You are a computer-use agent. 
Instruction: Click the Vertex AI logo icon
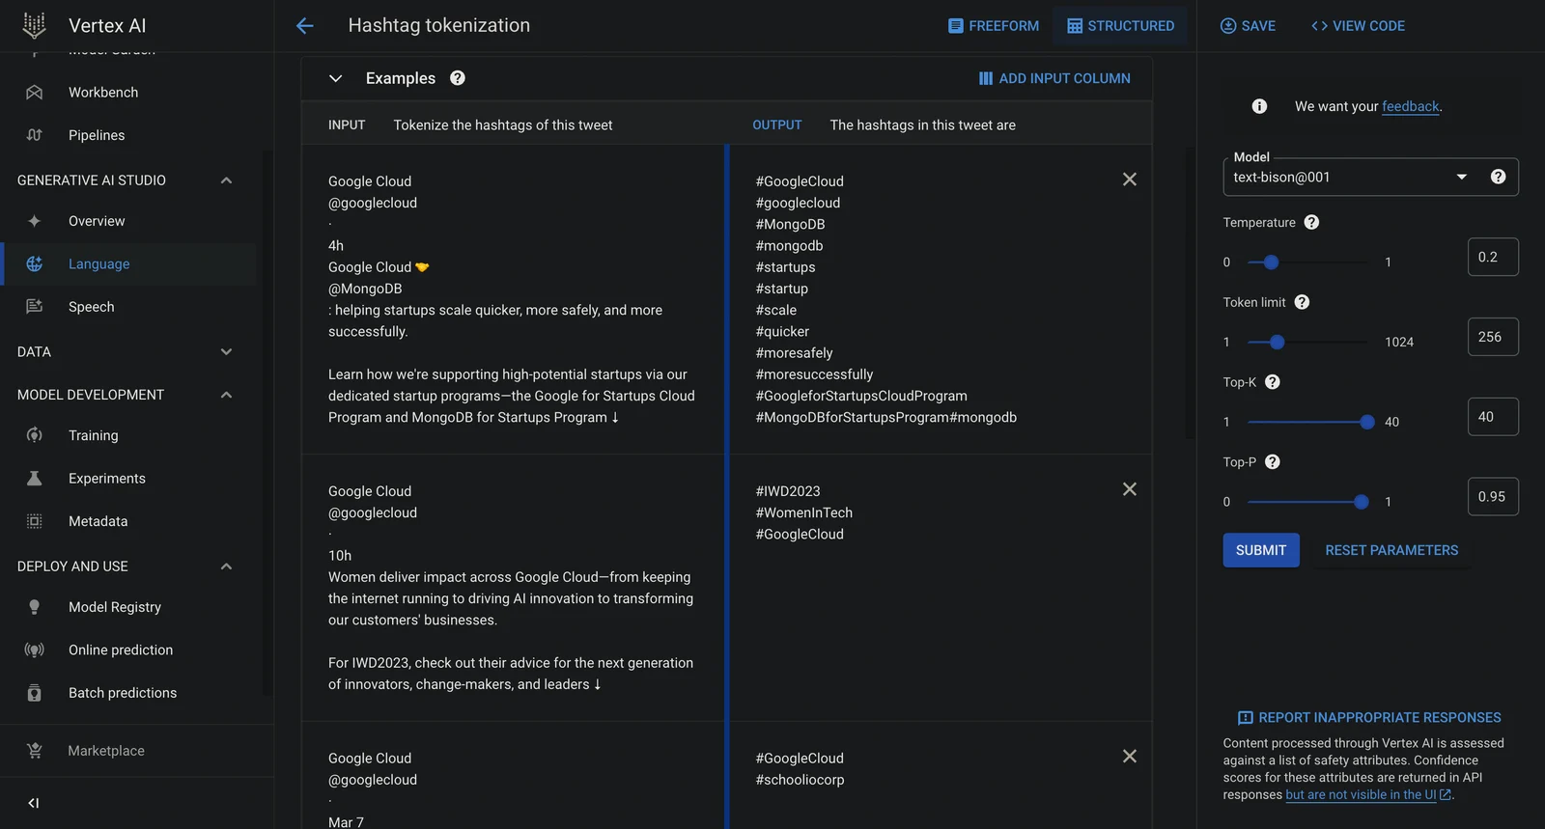pyautogui.click(x=34, y=25)
